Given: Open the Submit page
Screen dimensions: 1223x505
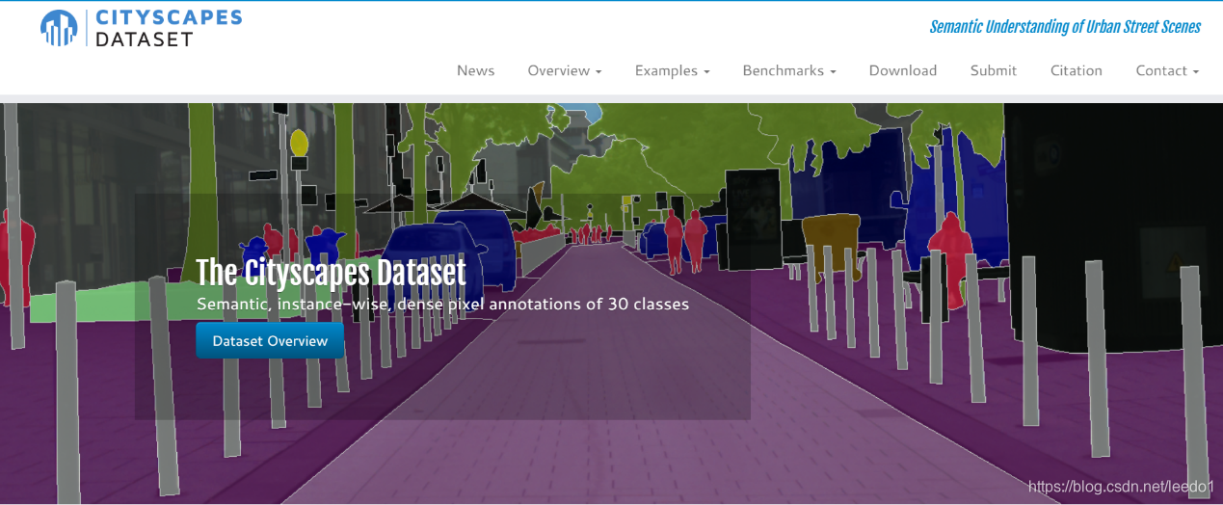Looking at the screenshot, I should (x=993, y=70).
